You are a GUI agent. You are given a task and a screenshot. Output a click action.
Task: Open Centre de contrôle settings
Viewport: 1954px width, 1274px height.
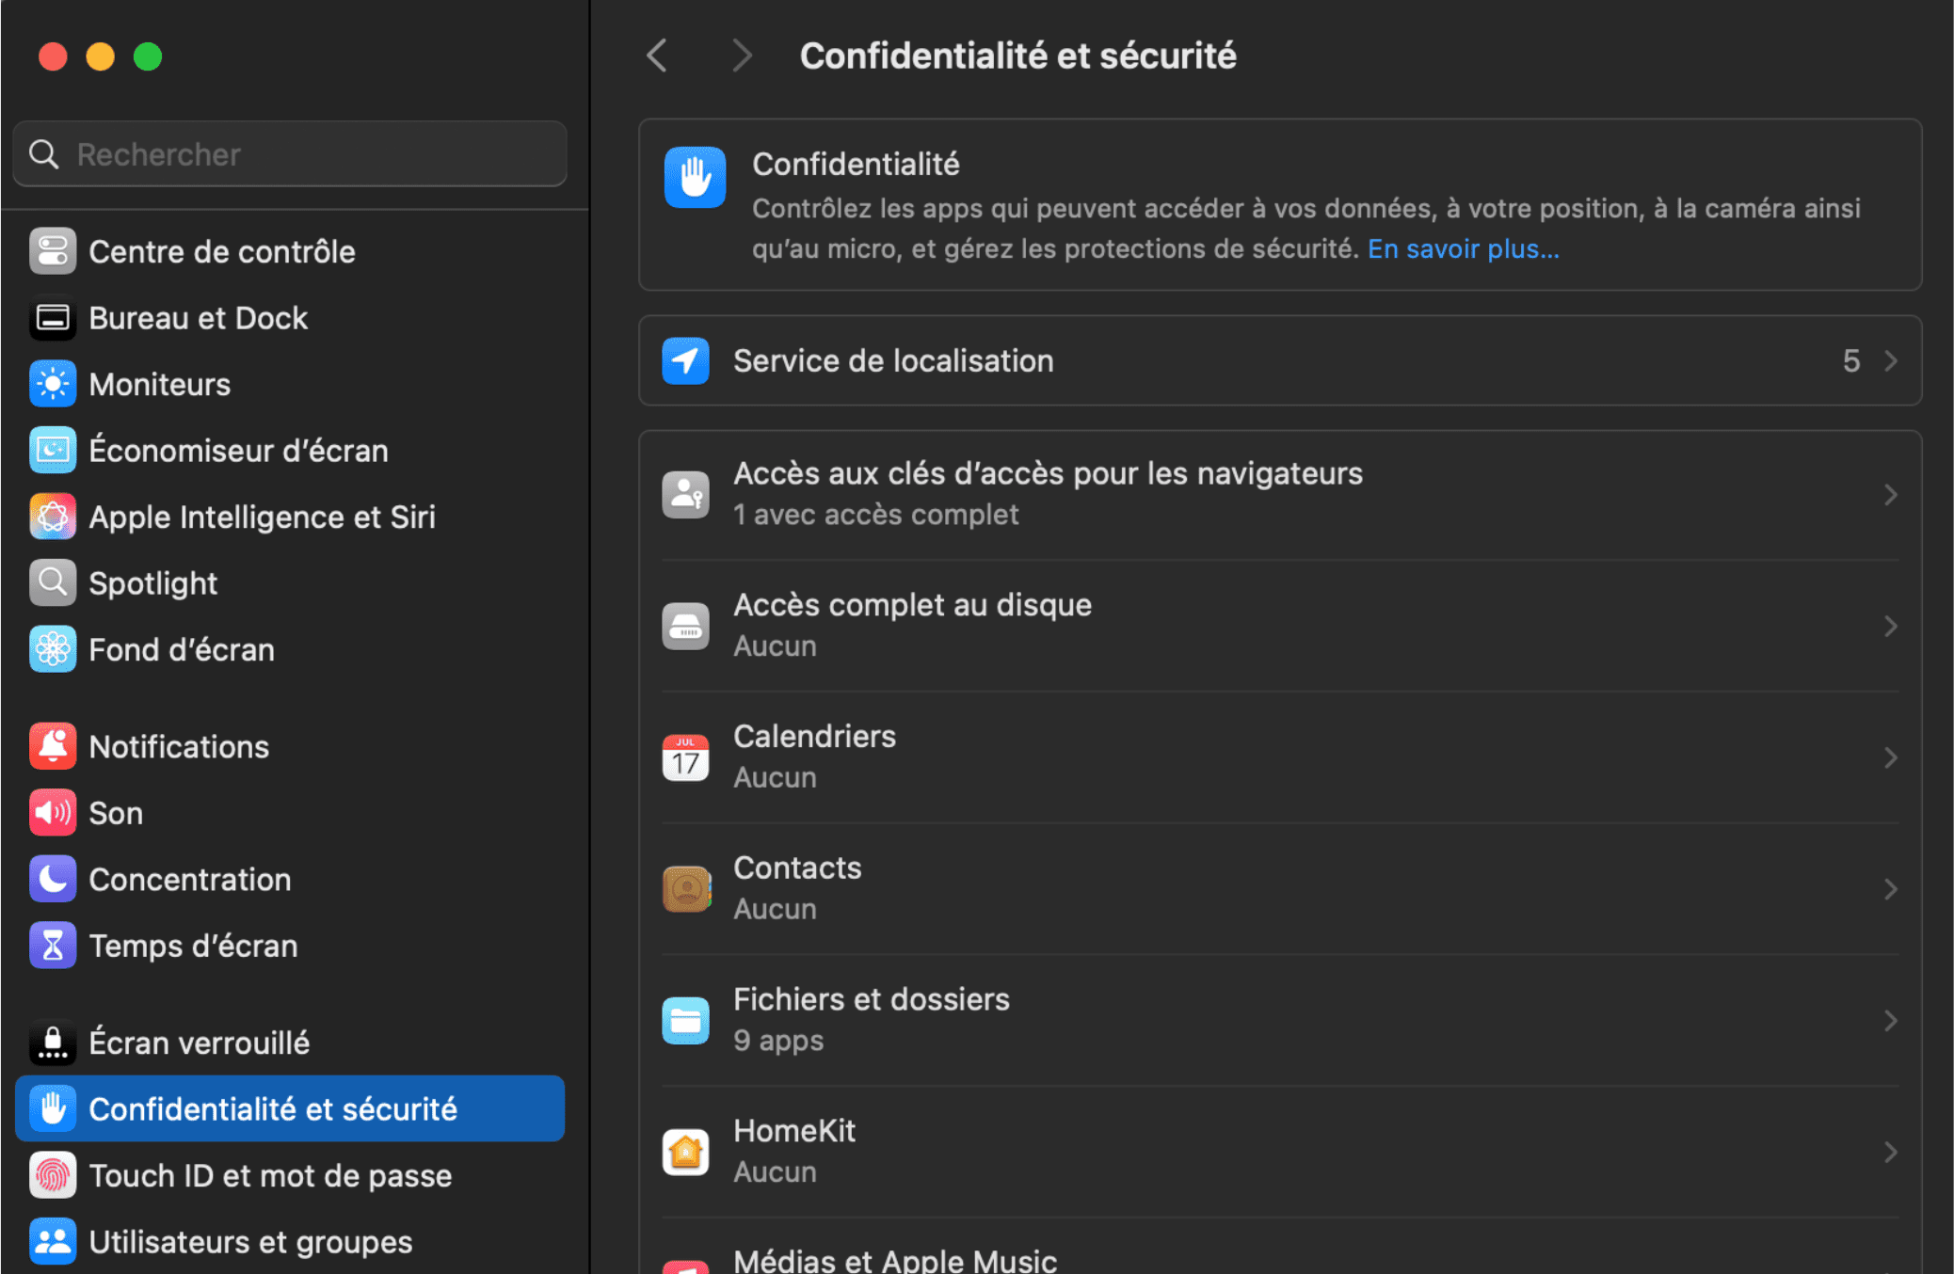[53, 251]
